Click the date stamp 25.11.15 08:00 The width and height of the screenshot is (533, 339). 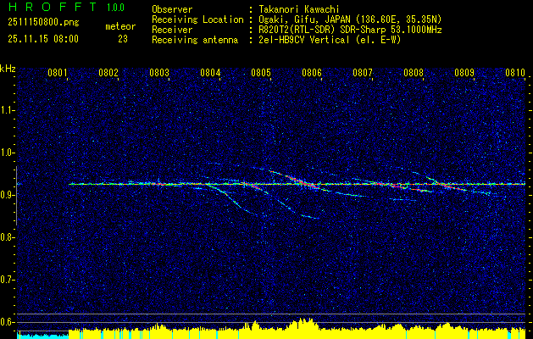pyautogui.click(x=43, y=39)
